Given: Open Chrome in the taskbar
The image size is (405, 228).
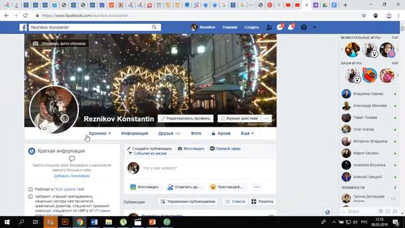Looking at the screenshot, I should click(80, 222).
